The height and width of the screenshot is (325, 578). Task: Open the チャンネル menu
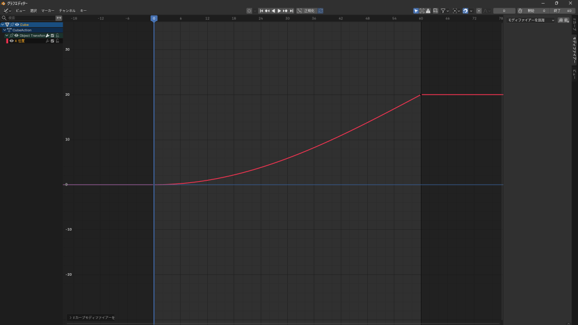click(x=67, y=11)
